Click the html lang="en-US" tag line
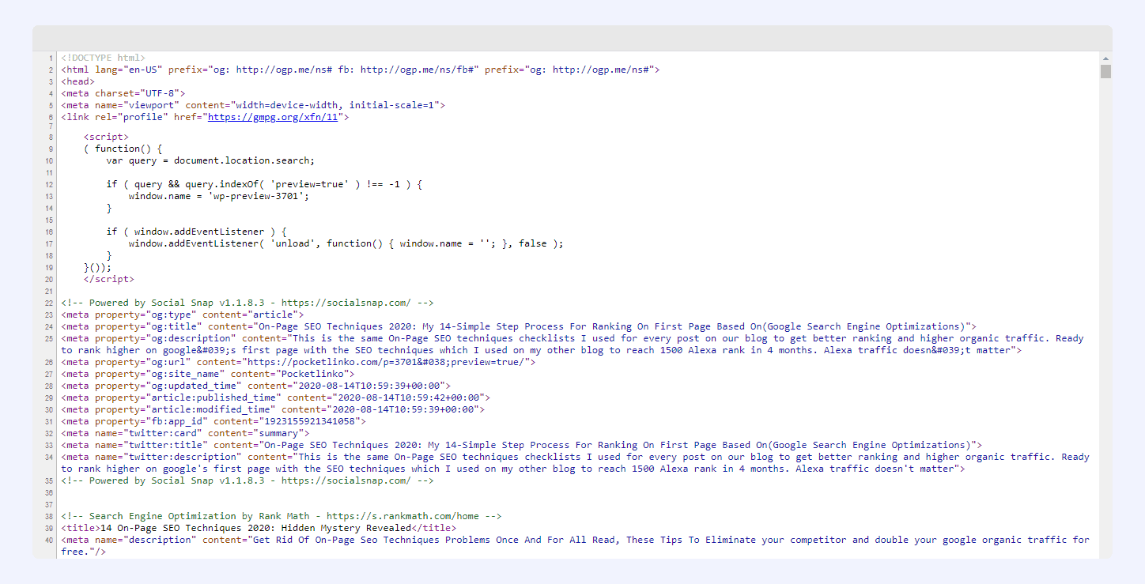Viewport: 1145px width, 584px height. point(361,70)
